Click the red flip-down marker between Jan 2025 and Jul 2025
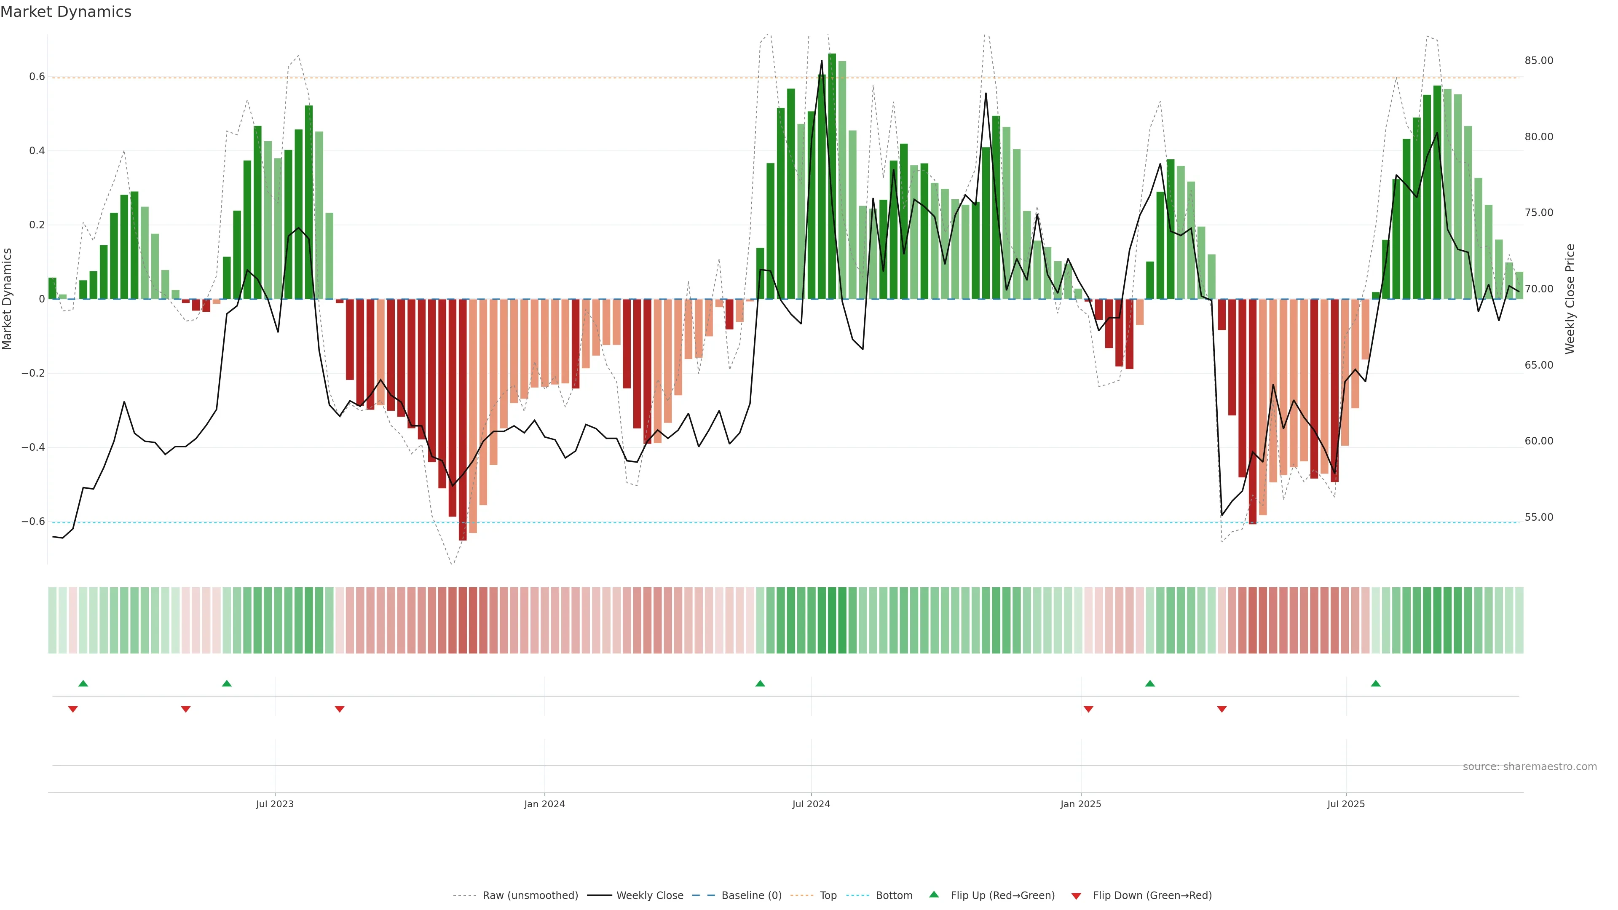Image resolution: width=1618 pixels, height=910 pixels. tap(1222, 709)
